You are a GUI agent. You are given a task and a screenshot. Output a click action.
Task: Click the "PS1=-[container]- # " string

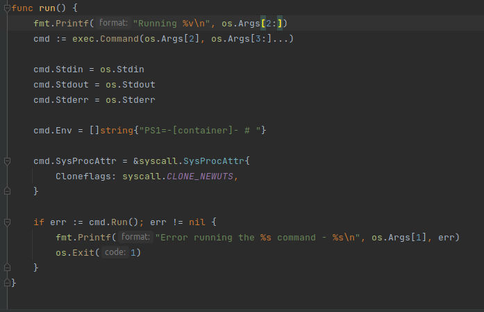click(x=200, y=131)
